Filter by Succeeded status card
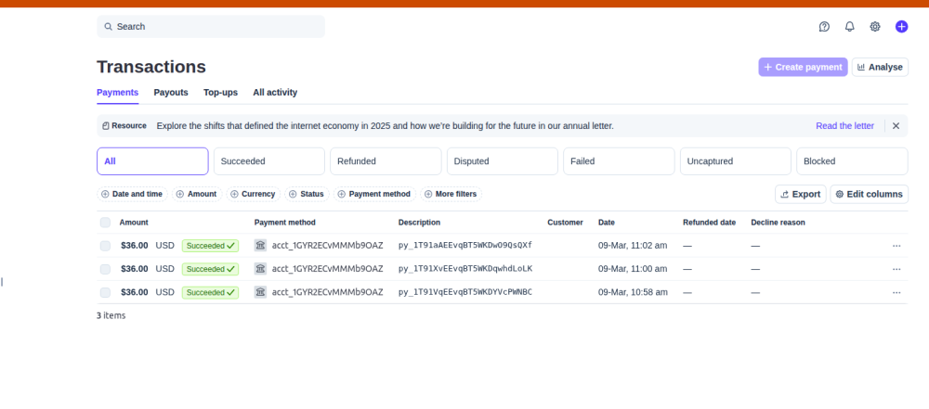Viewport: 929px width, 409px height. click(269, 161)
